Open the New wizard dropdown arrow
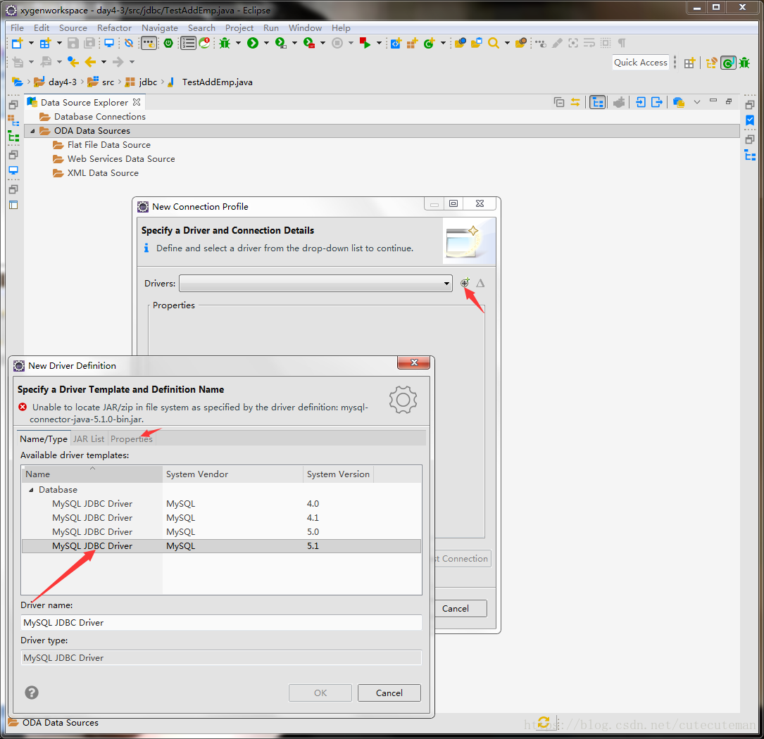764x739 pixels. [x=31, y=44]
